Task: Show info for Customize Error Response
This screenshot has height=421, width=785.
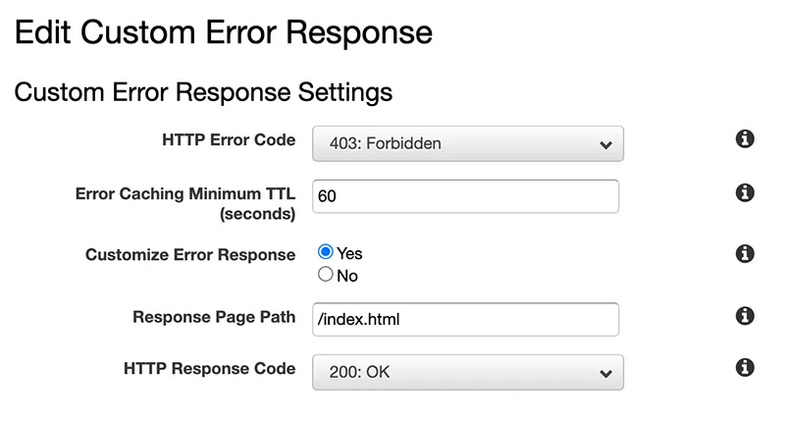Action: point(745,254)
